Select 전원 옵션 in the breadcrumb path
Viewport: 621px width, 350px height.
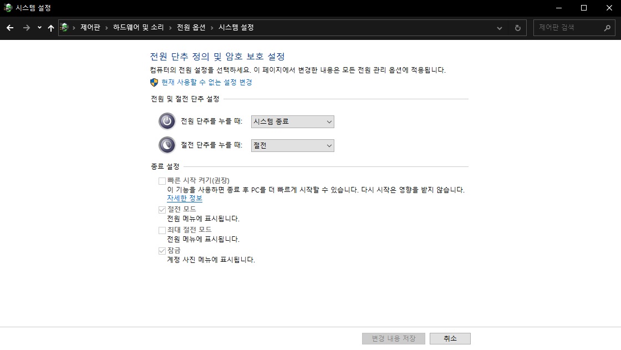click(x=191, y=28)
